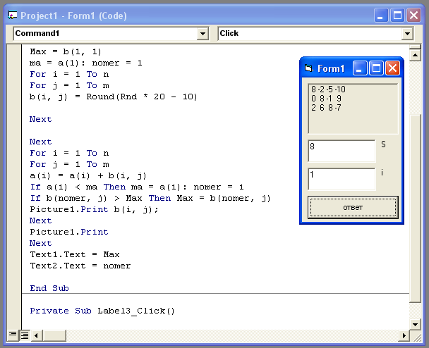
Task: Click the vertical scrollbar down arrow
Action: click(x=415, y=324)
